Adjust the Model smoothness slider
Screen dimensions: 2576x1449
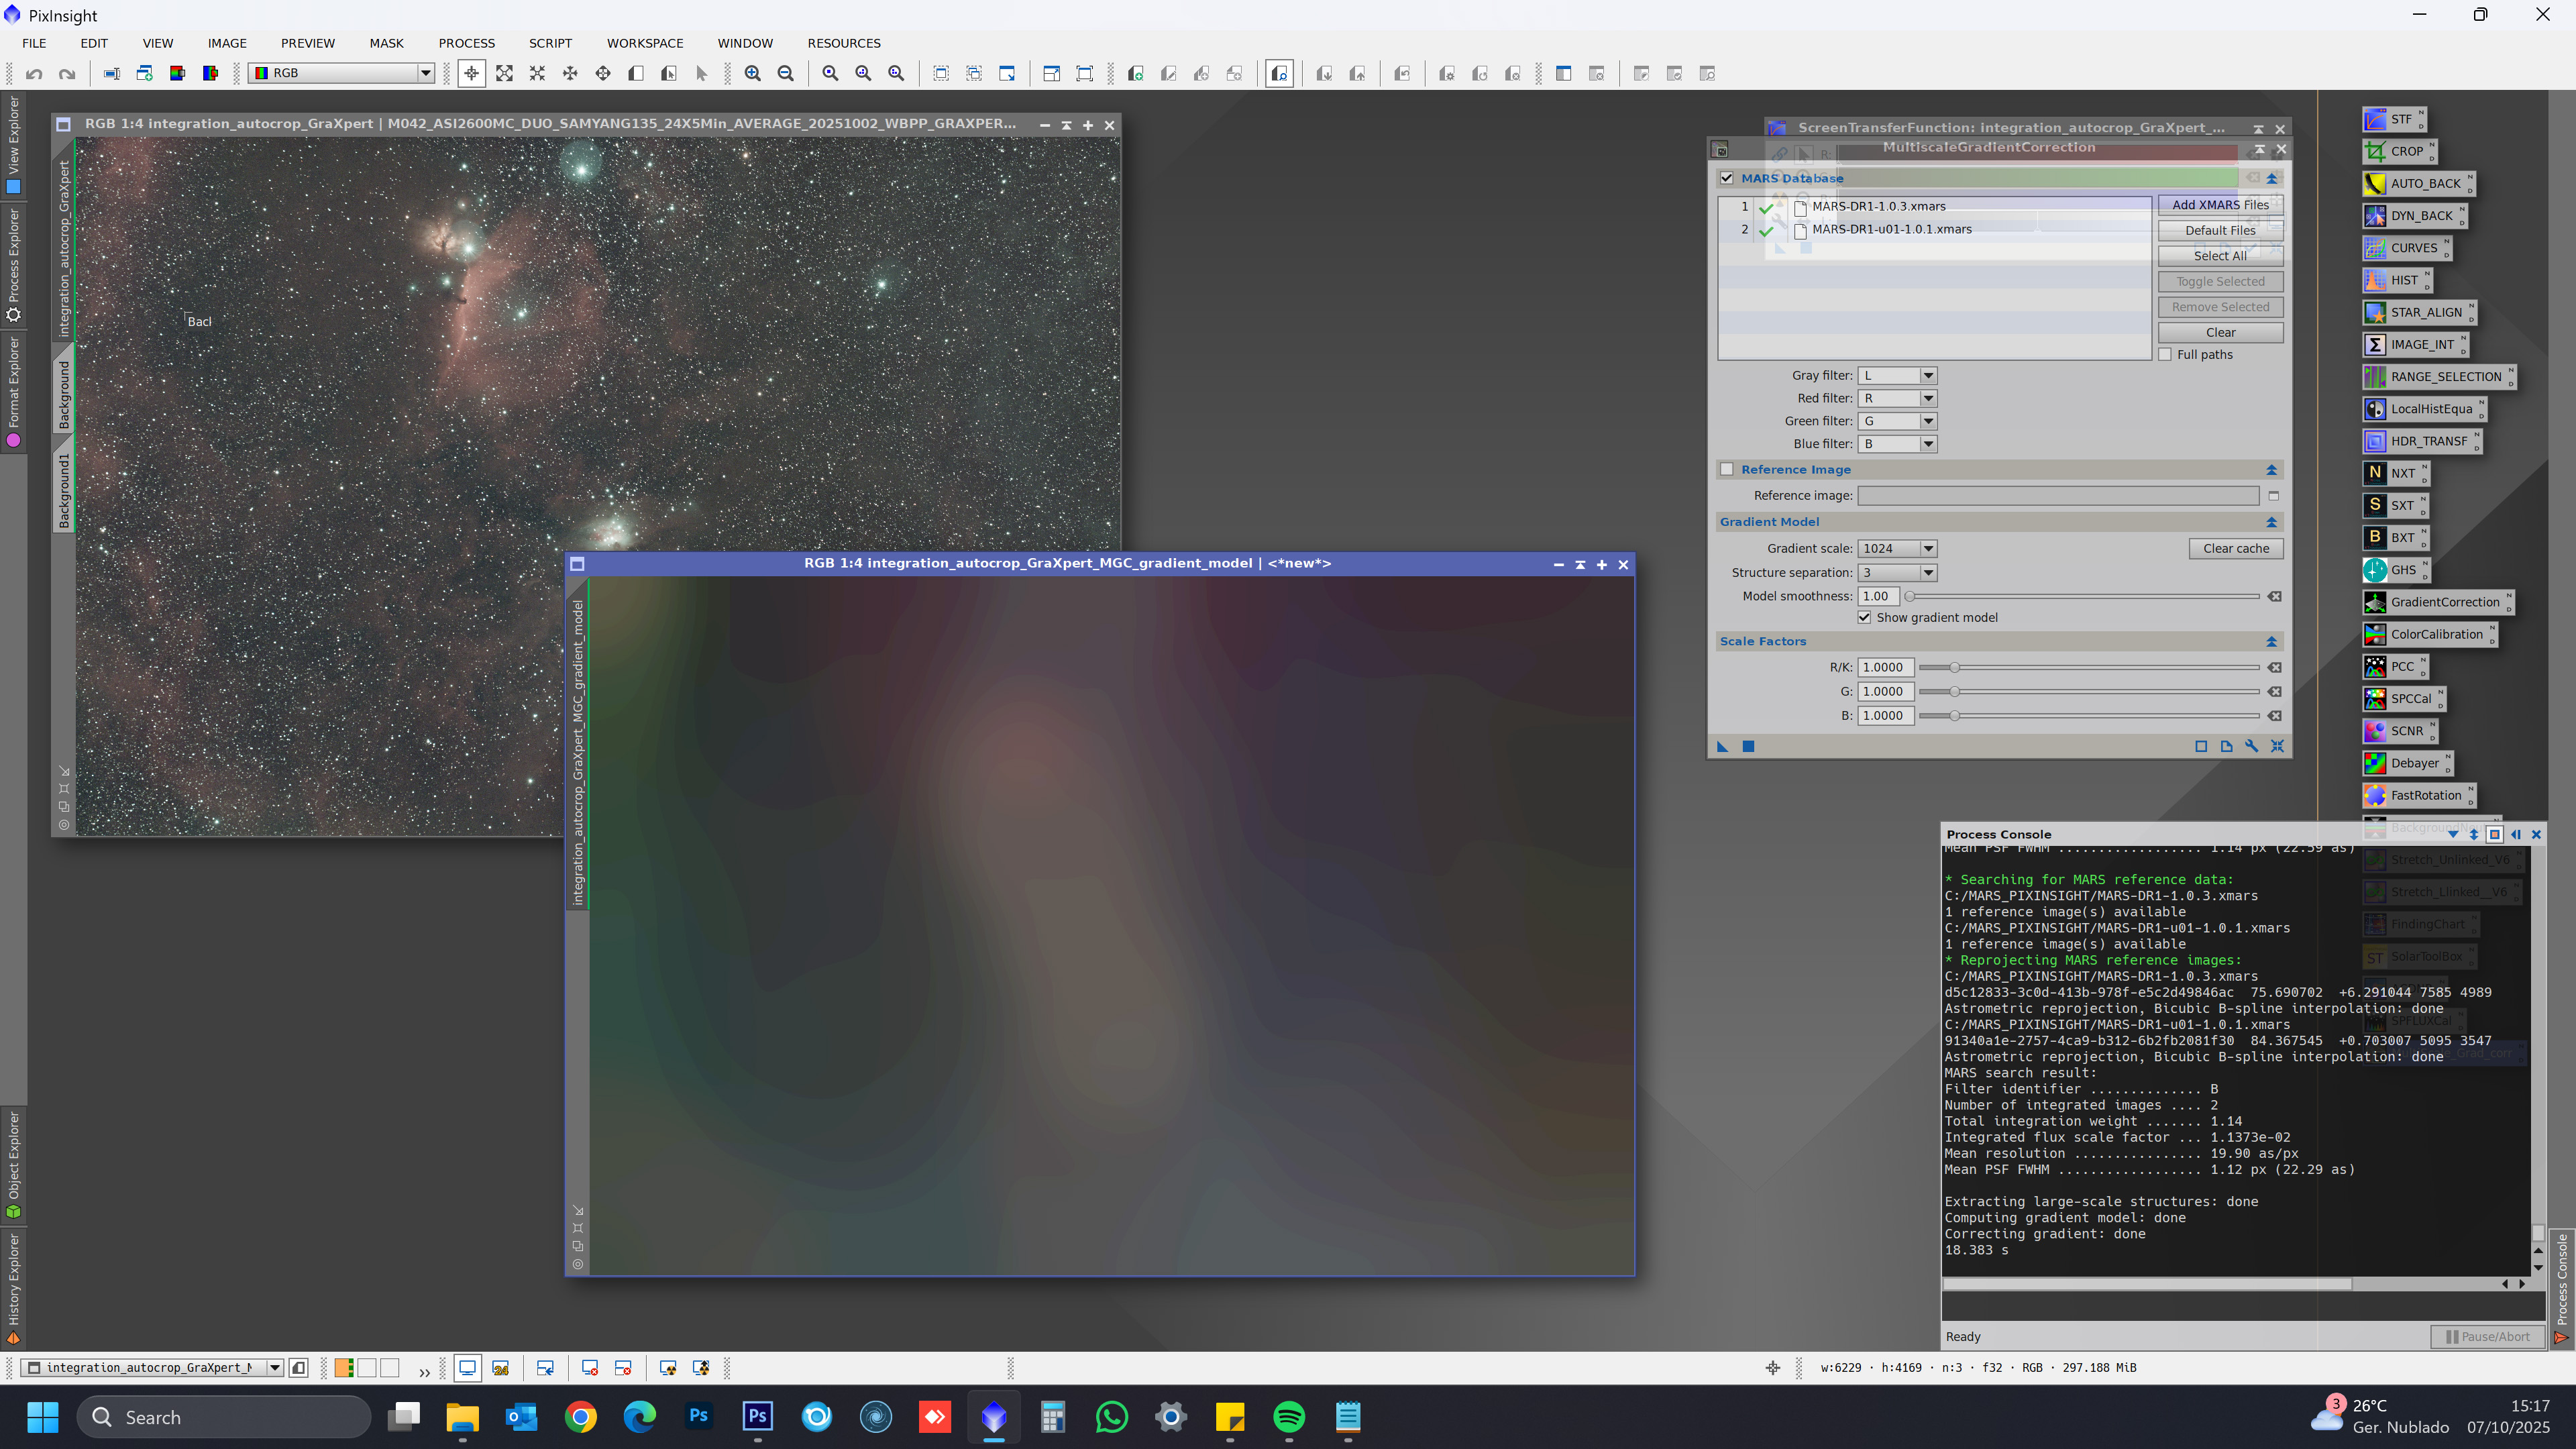coord(1910,596)
